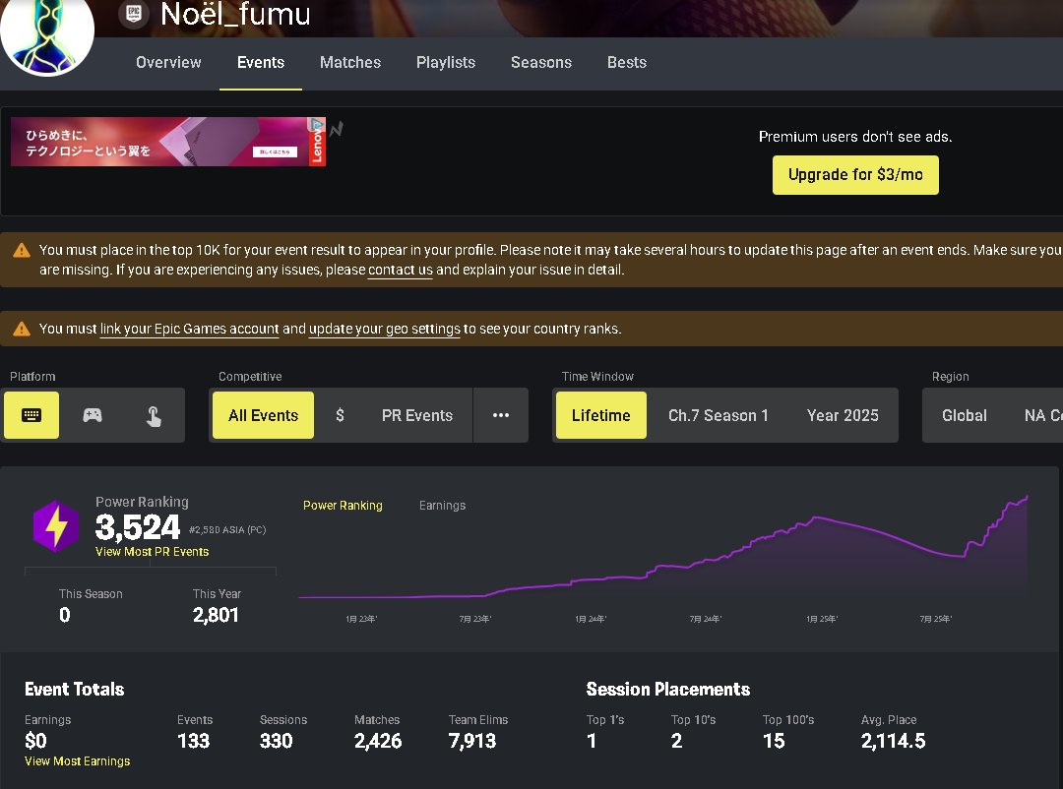Click the Epic Games icon beside the username
Image resolution: width=1063 pixels, height=789 pixels.
coord(134,14)
